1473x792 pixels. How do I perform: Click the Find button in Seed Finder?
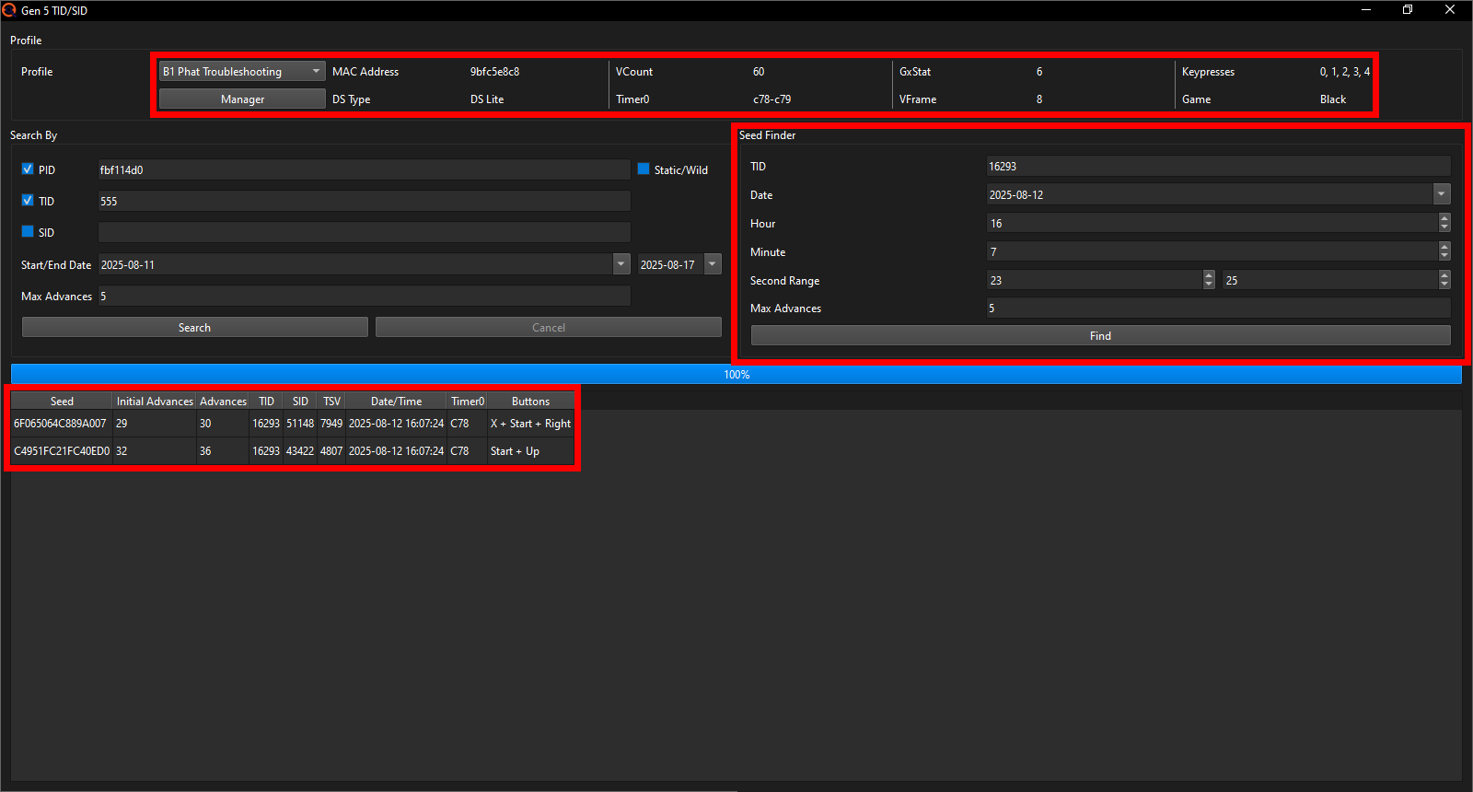[1100, 336]
